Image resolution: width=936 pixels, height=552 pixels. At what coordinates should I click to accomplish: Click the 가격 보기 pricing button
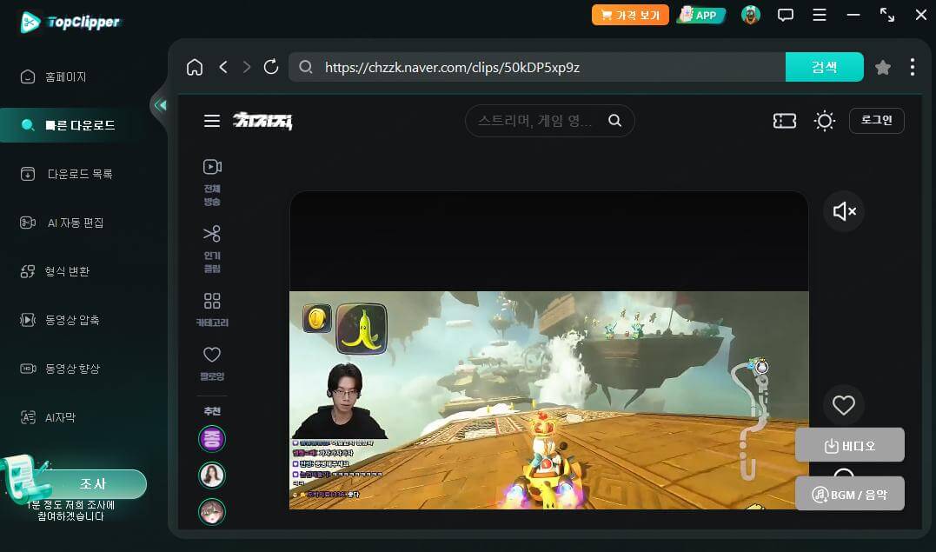630,15
